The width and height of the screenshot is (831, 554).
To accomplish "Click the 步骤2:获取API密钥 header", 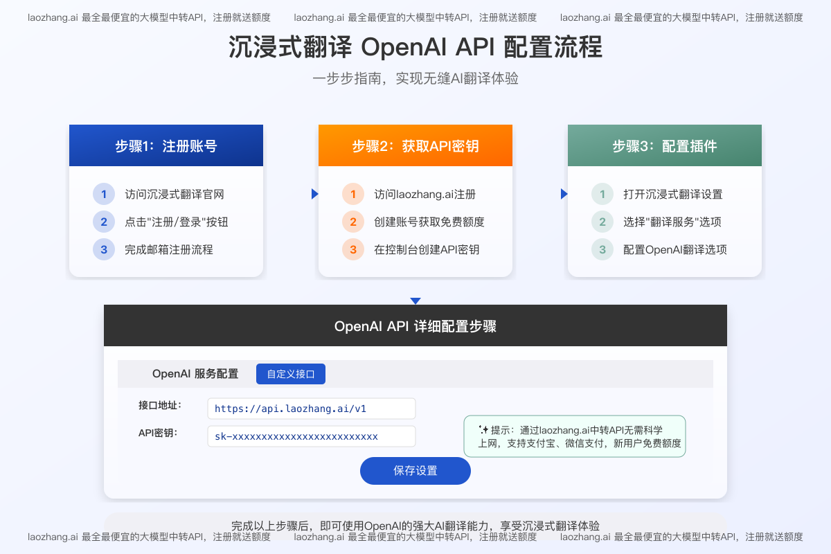I will pos(415,145).
